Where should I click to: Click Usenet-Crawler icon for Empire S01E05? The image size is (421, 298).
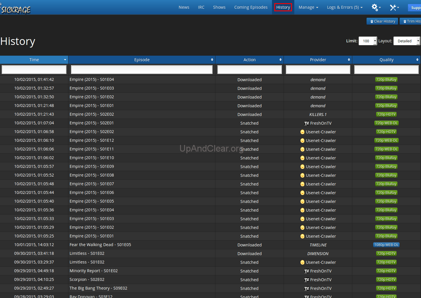click(x=302, y=201)
